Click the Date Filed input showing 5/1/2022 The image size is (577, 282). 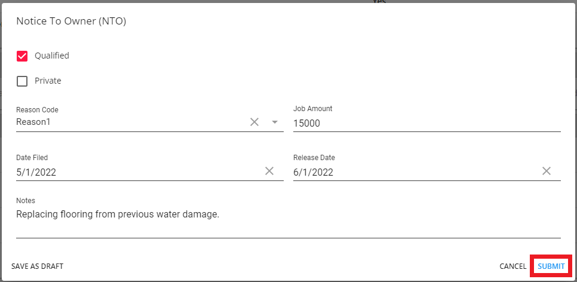click(x=137, y=172)
